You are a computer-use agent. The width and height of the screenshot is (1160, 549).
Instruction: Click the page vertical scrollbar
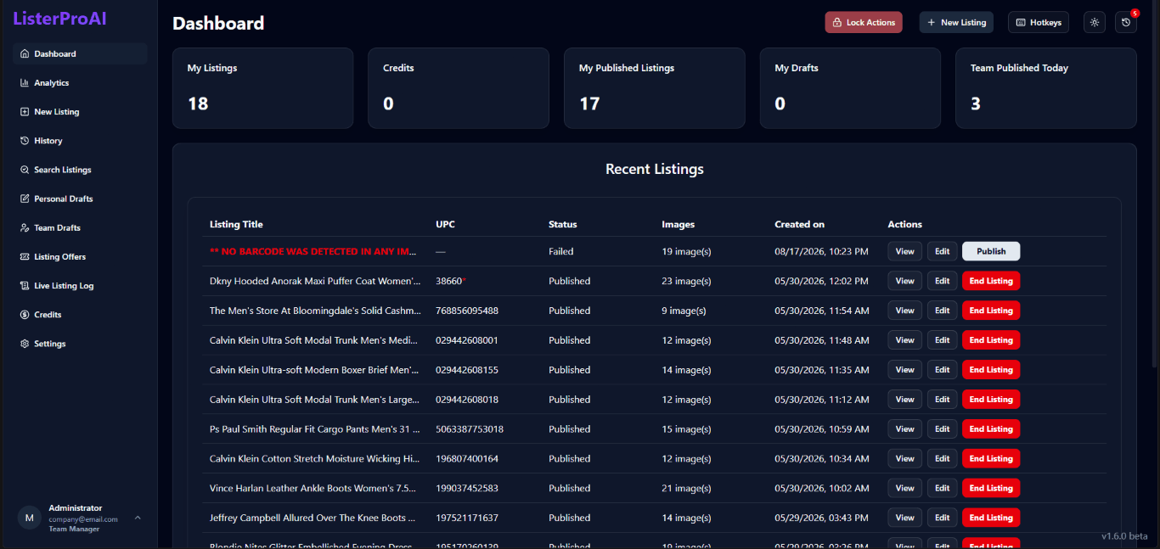[x=1155, y=182]
